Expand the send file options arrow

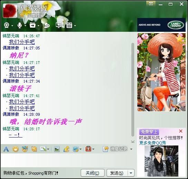pos(38,26)
